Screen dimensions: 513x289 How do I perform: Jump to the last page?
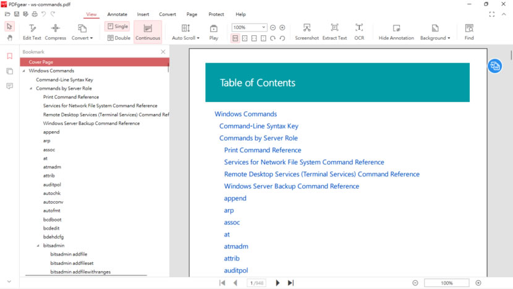pyautogui.click(x=290, y=283)
